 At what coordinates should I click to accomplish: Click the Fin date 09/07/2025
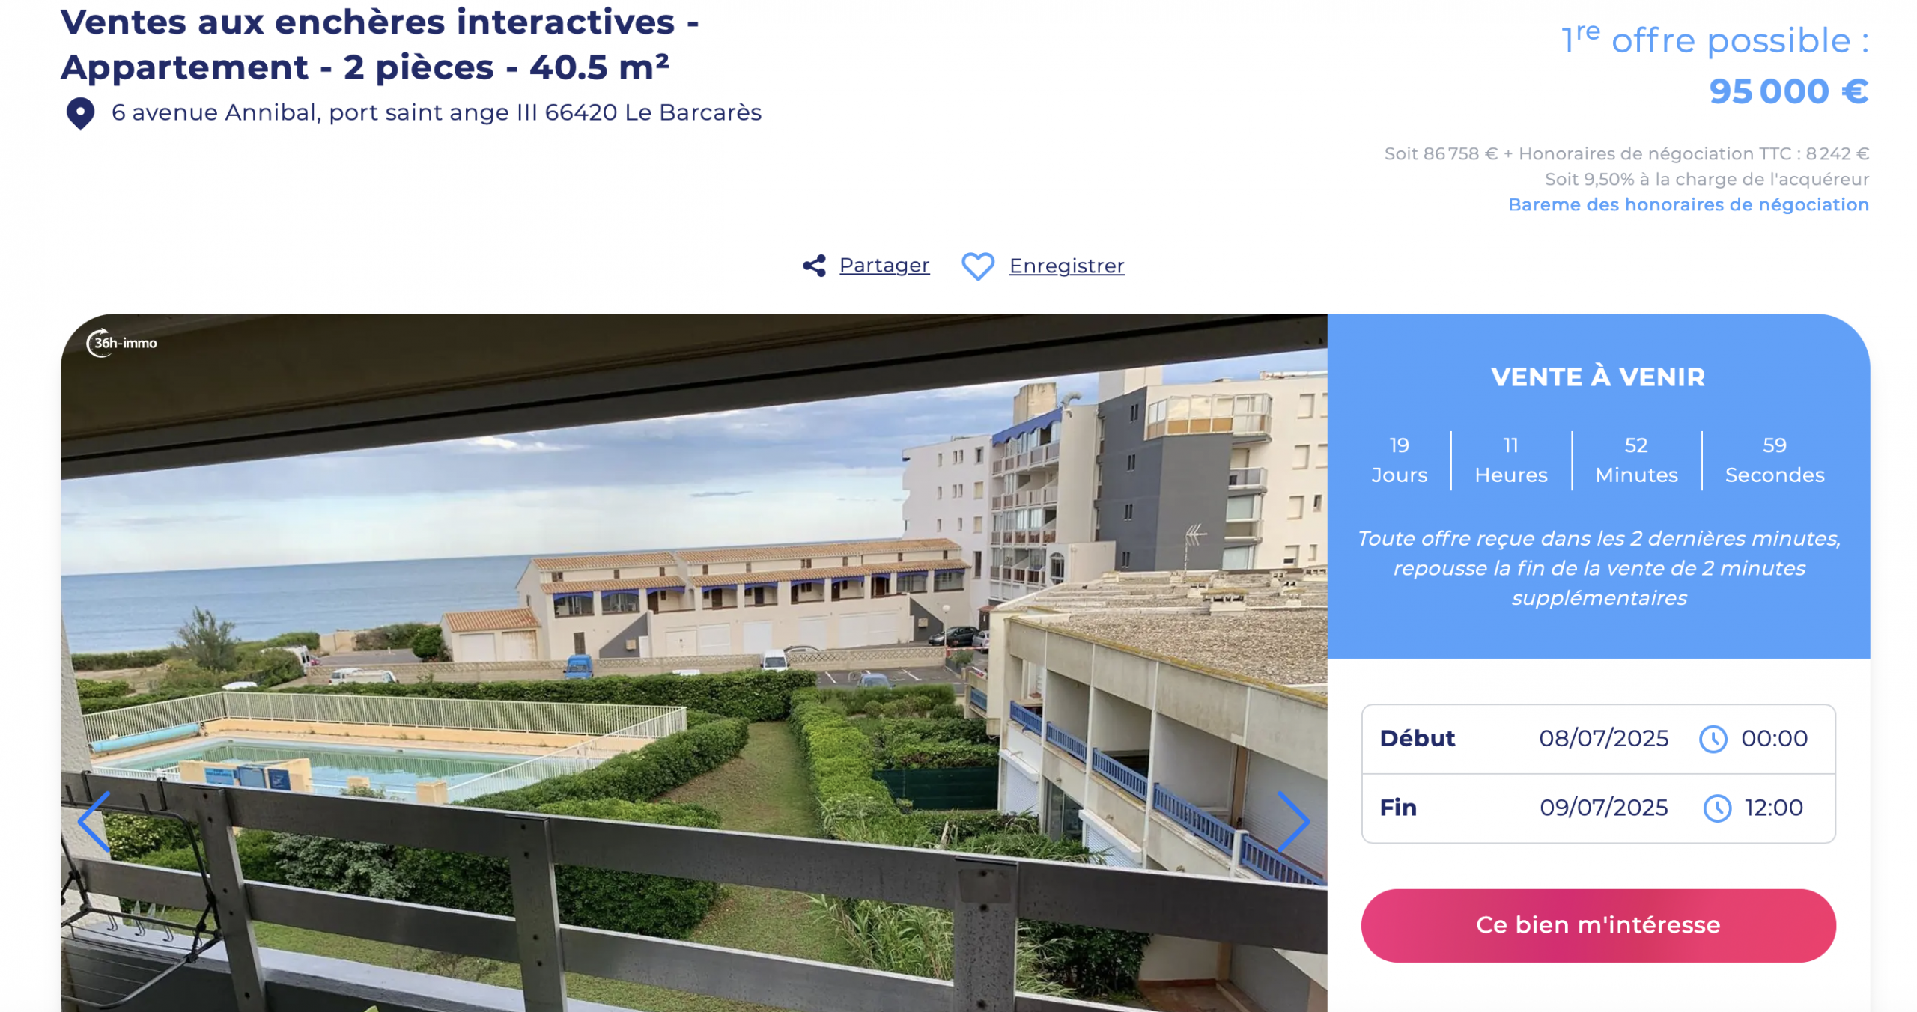pos(1603,807)
